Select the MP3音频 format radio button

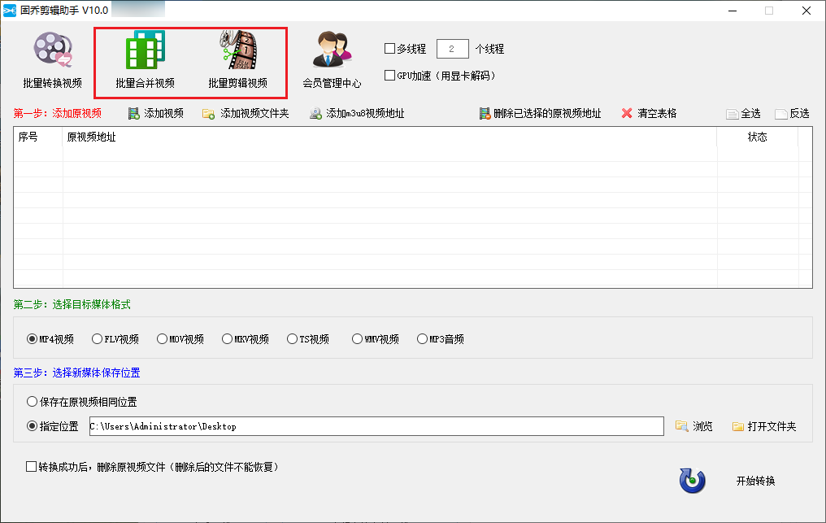(x=422, y=339)
